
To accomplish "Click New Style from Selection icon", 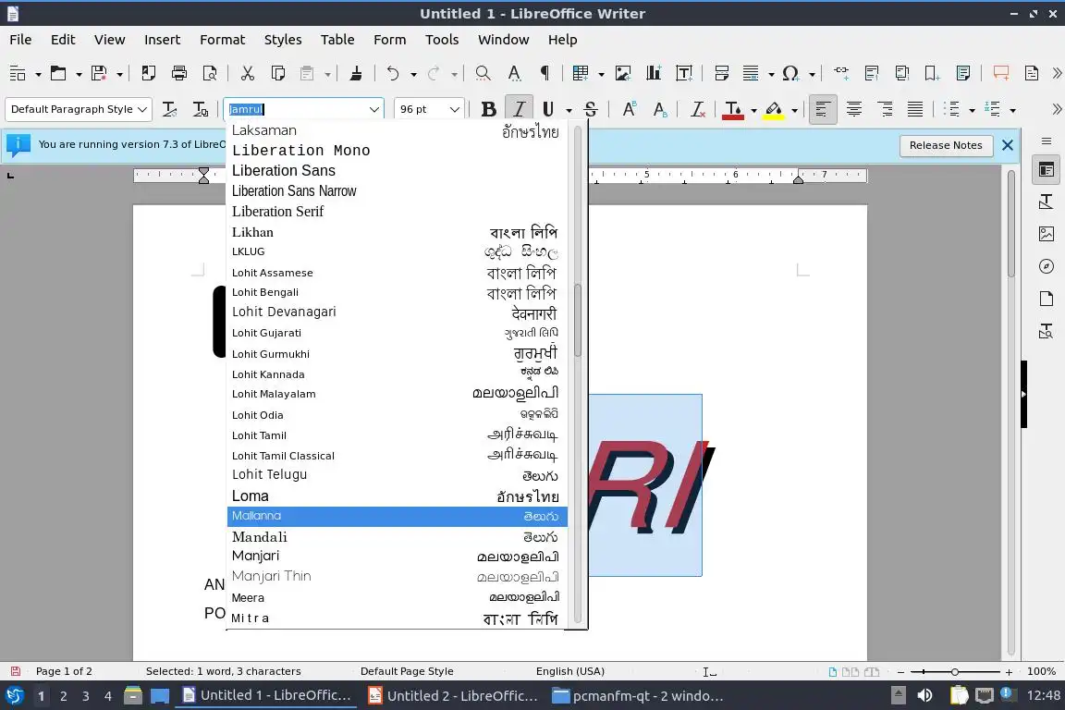I will [201, 109].
